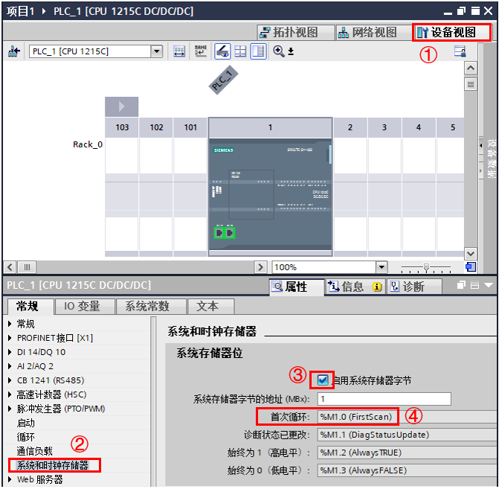Click the 系统存储器字节的地址 input field
This screenshot has width=499, height=489.
tap(384, 399)
